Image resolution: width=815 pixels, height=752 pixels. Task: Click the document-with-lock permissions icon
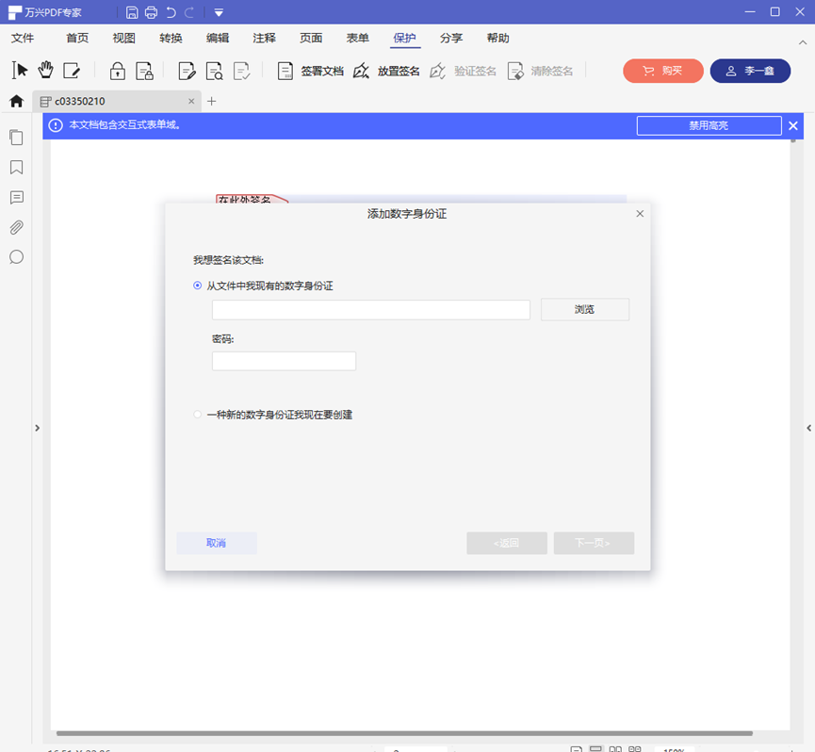pyautogui.click(x=144, y=71)
